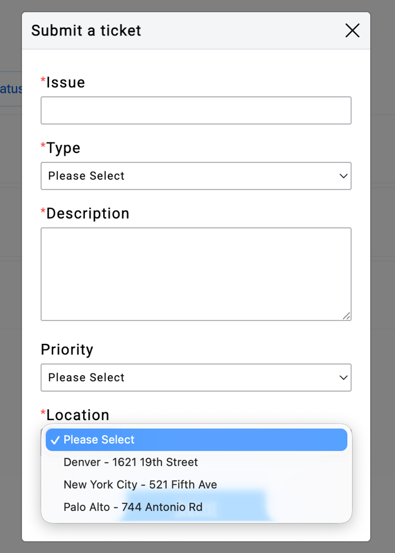Click the checkmark beside Please Select
Screen dimensions: 395x553
[x=55, y=440]
